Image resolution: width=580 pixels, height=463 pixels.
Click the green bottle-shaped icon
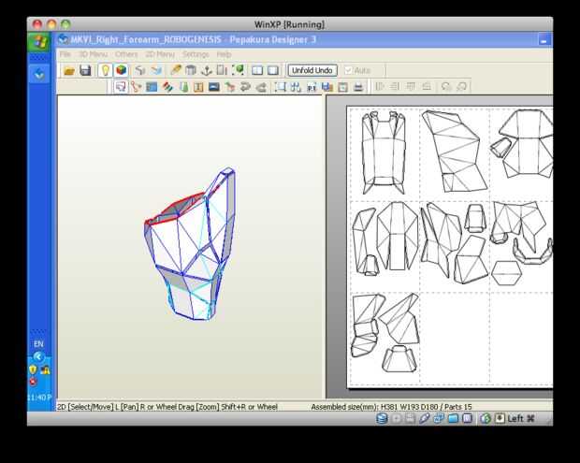(183, 87)
